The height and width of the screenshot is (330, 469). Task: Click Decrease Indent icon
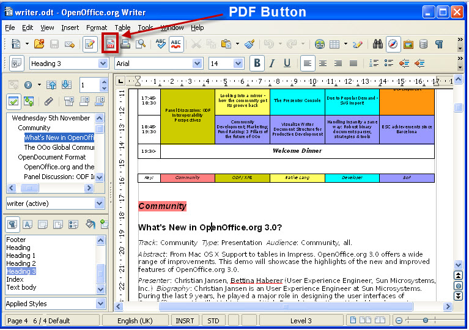(x=404, y=63)
